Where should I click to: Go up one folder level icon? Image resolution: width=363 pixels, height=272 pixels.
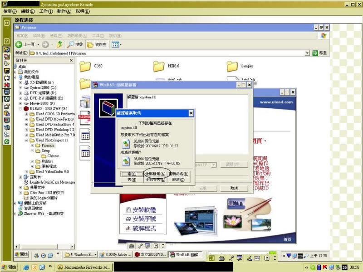[x=60, y=44]
